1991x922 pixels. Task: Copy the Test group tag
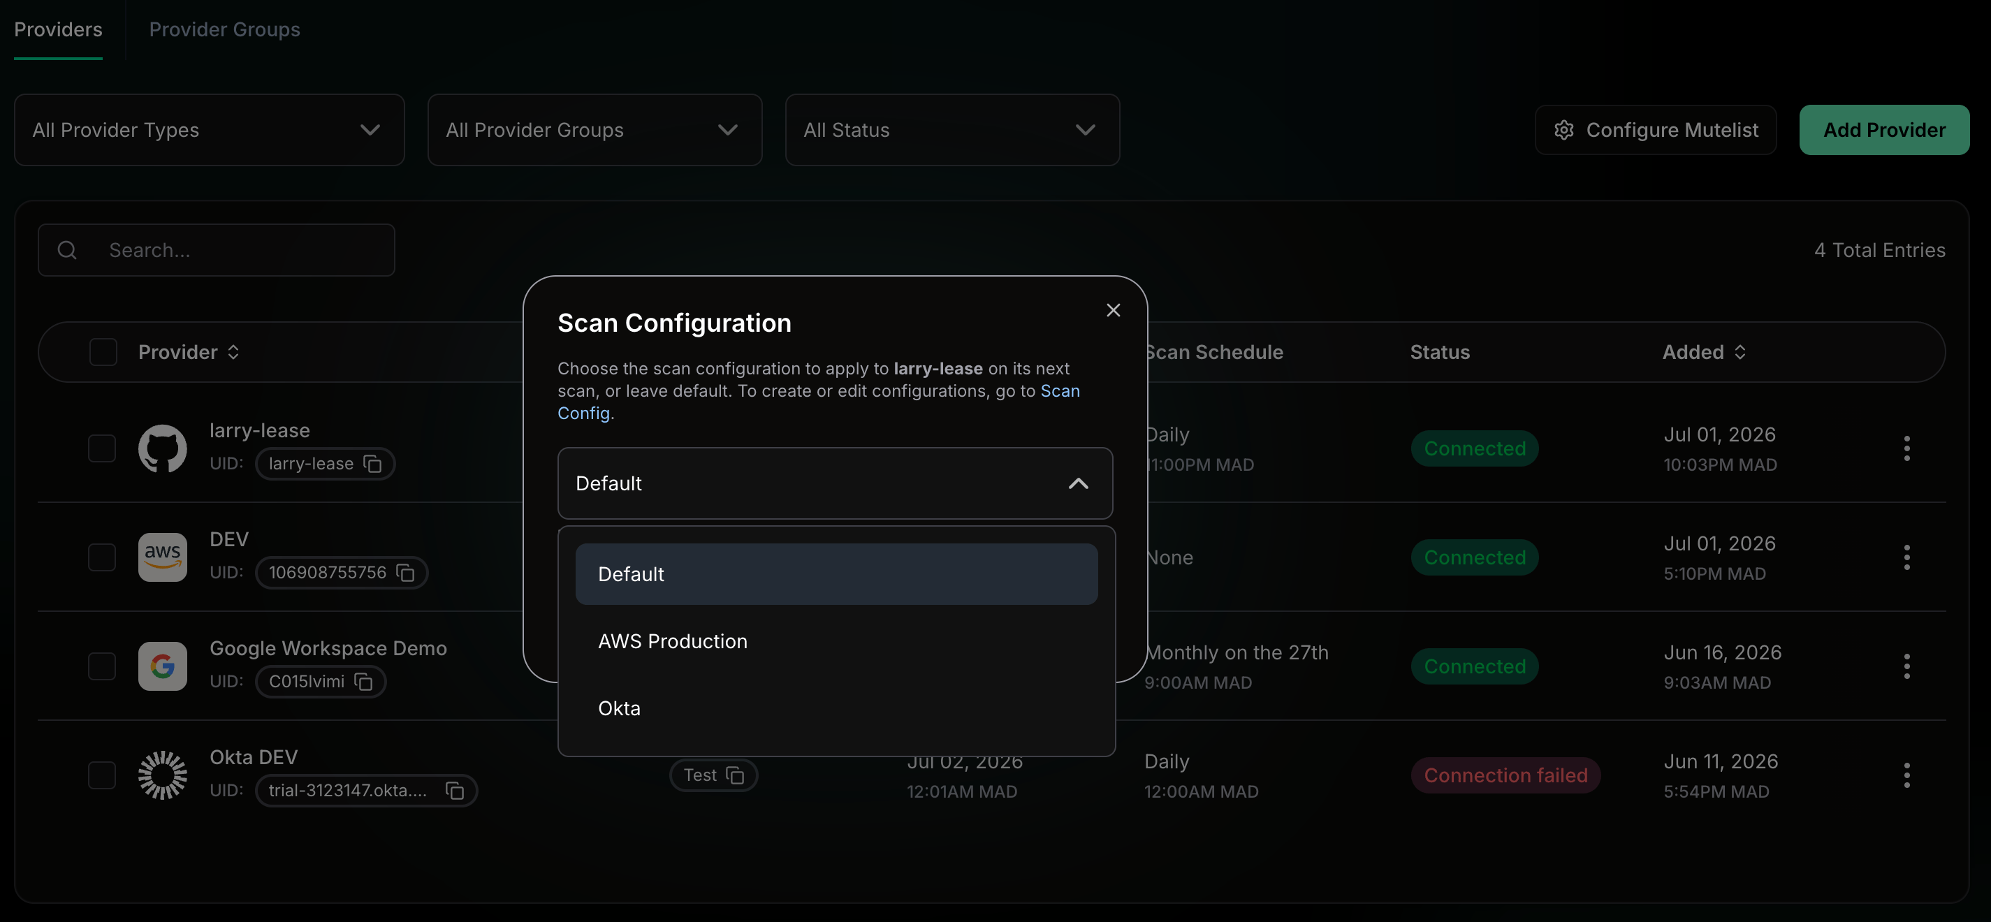pos(735,775)
